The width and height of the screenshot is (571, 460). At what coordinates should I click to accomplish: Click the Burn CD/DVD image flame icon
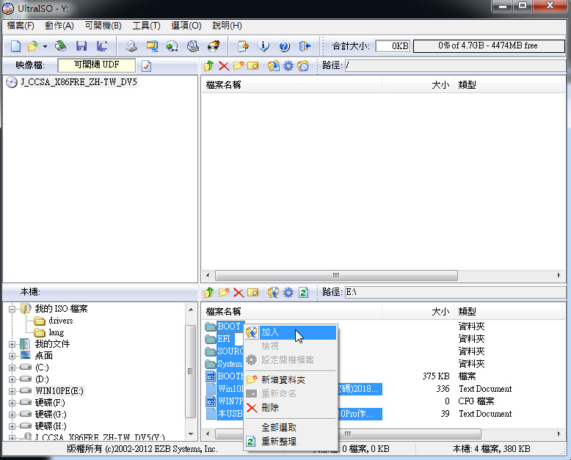(214, 46)
